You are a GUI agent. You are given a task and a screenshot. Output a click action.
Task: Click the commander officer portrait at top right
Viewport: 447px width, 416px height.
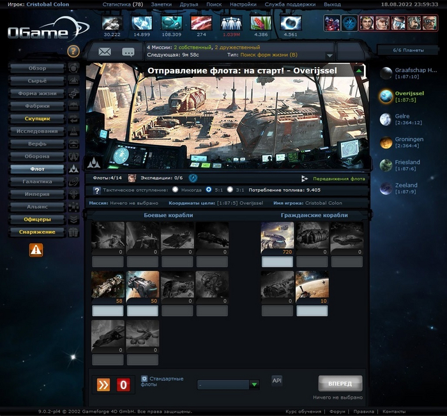[367, 23]
